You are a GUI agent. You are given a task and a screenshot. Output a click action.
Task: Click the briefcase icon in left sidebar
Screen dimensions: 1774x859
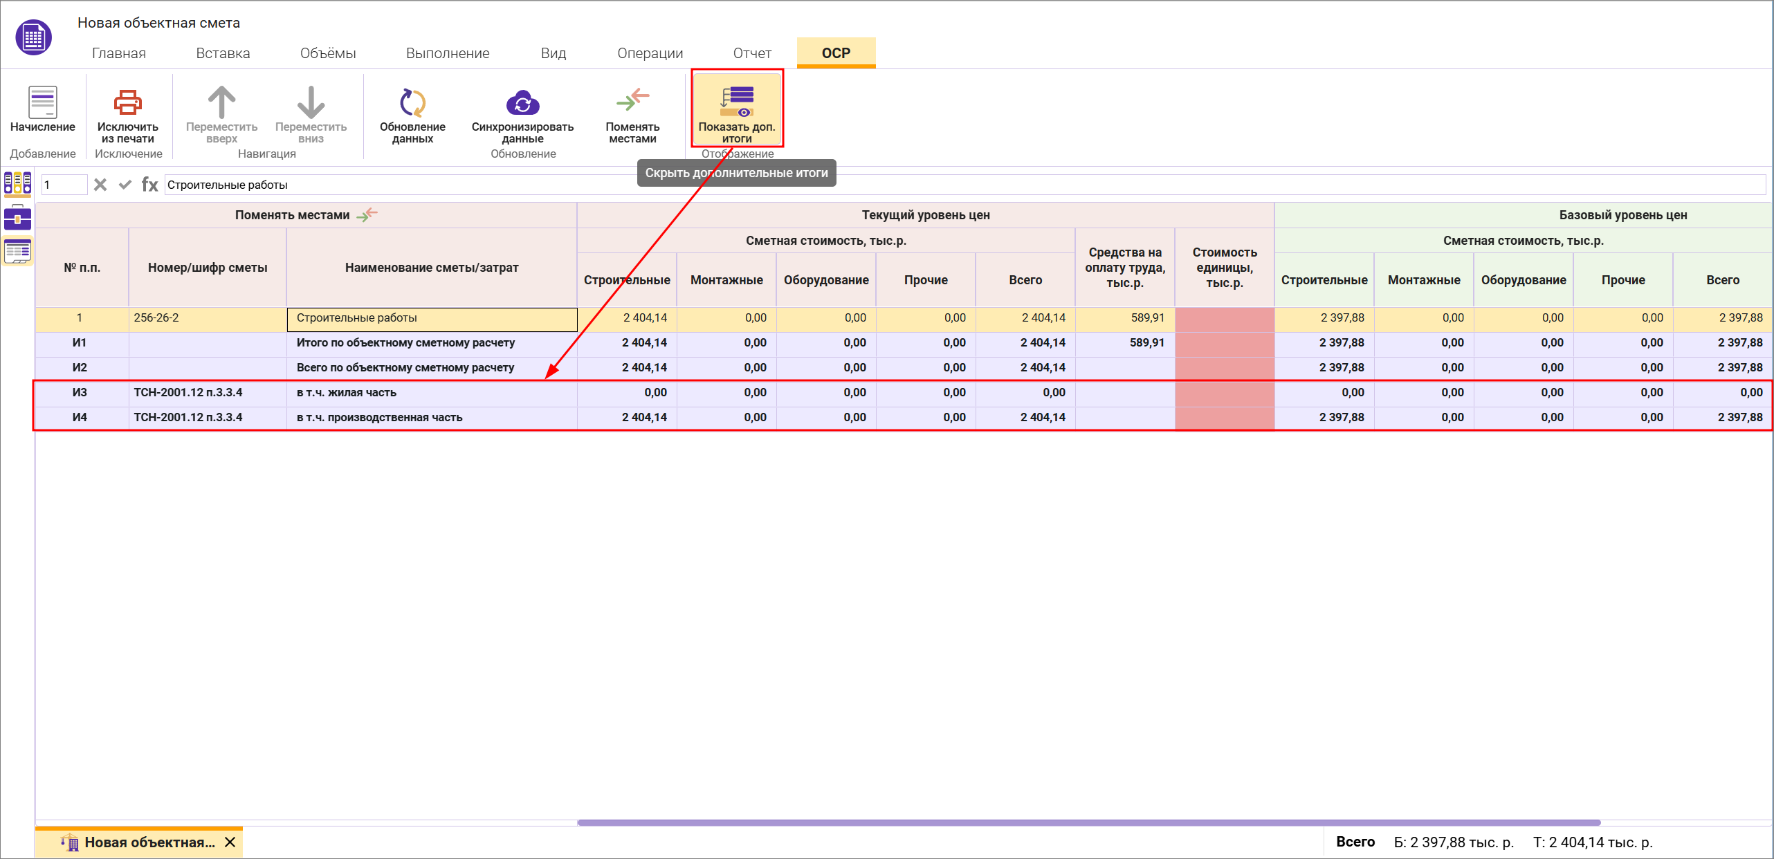17,218
